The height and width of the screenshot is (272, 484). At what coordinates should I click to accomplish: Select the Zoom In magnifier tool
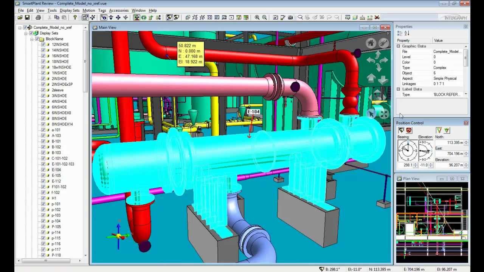[257, 17]
